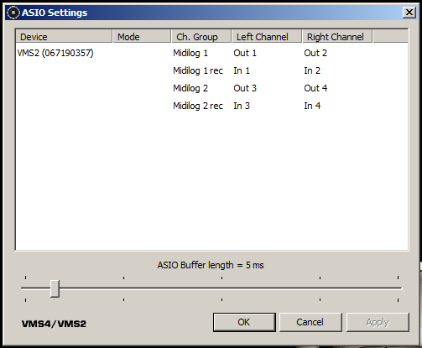Click the Right Channel column header
The width and height of the screenshot is (422, 348).
point(337,37)
